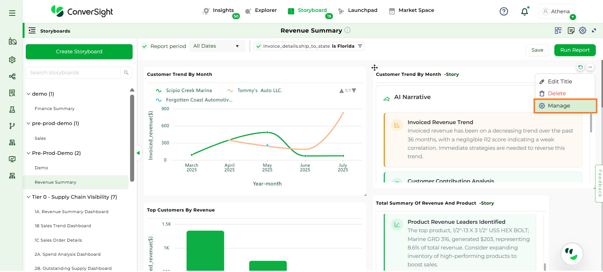Click the Run Report button

(x=575, y=50)
